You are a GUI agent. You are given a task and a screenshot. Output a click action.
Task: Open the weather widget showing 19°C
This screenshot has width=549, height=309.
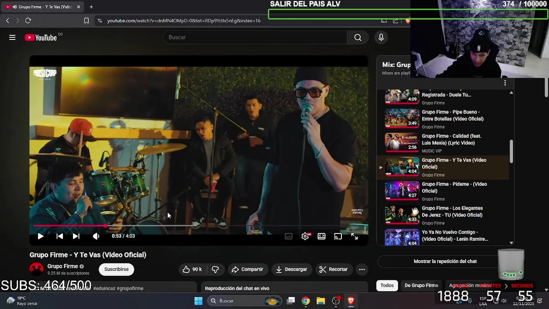[x=21, y=301]
